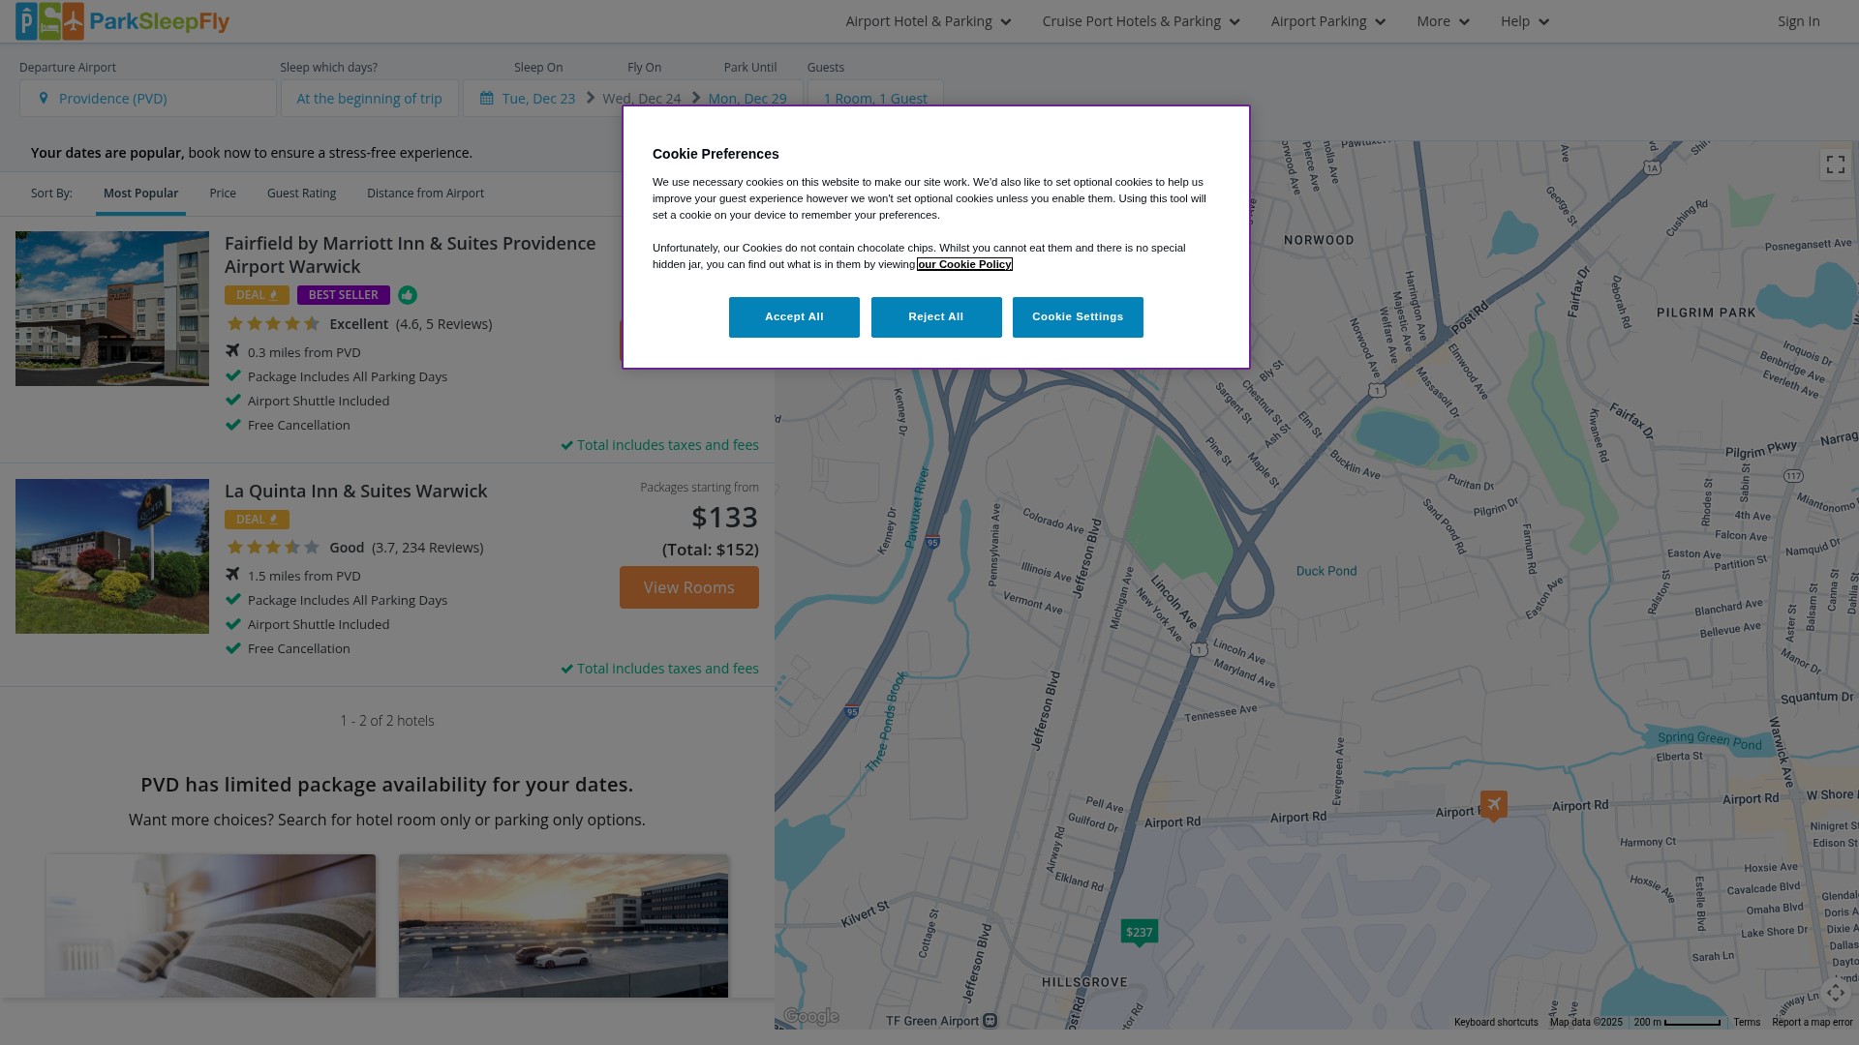
Task: Click the BEST SELLER badge
Action: tap(344, 295)
